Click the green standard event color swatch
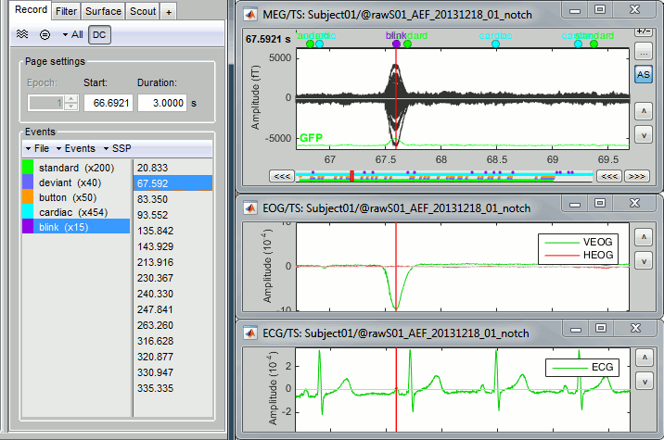664x440 pixels. click(29, 168)
